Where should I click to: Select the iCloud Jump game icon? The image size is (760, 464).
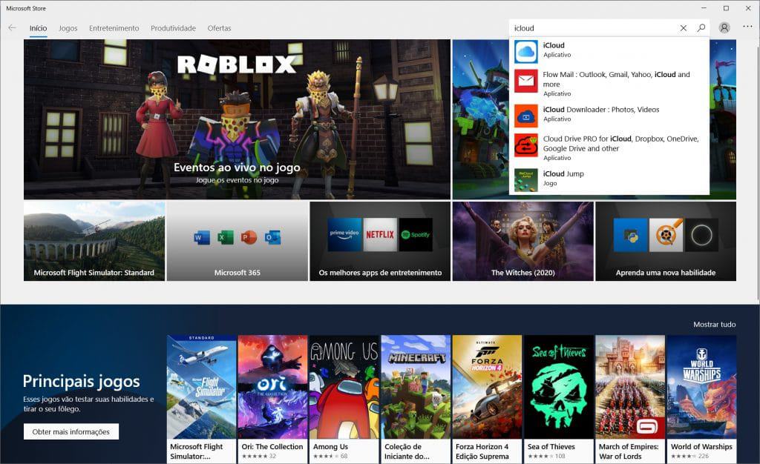(x=526, y=180)
